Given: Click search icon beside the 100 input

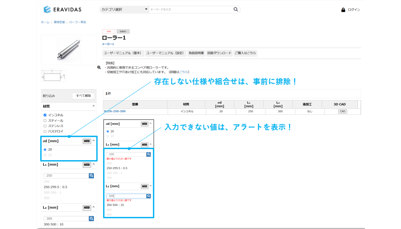Looking at the screenshot, I should click(x=149, y=154).
